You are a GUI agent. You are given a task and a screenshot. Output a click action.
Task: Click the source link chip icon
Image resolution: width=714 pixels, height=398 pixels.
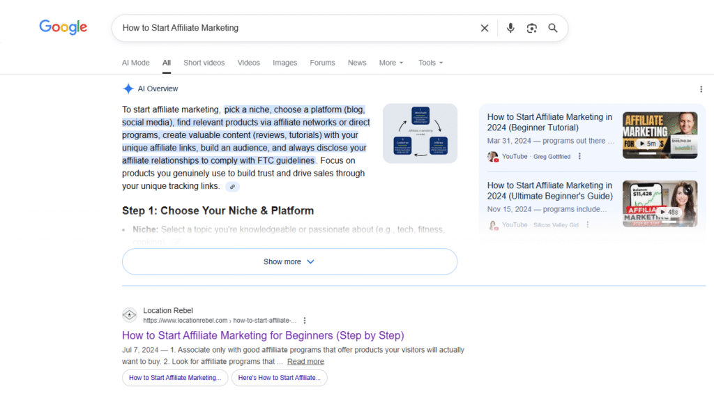tap(232, 187)
